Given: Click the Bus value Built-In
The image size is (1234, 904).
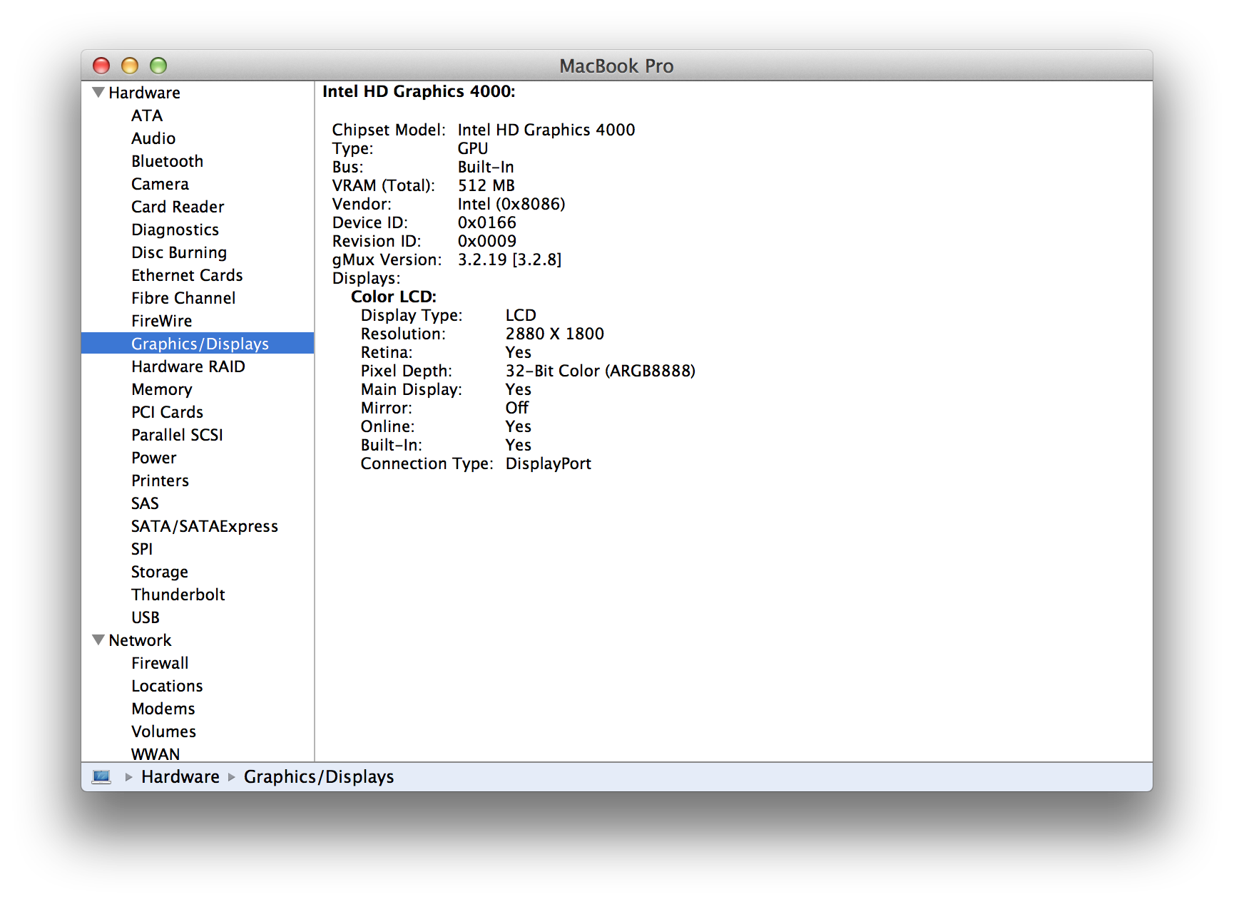Looking at the screenshot, I should (x=486, y=167).
